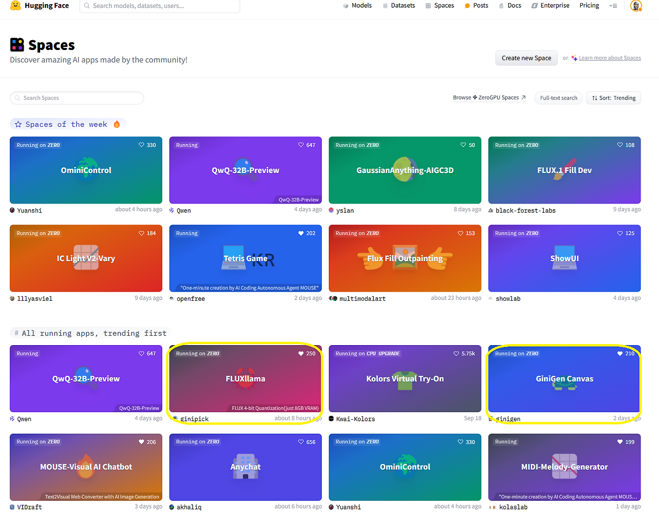The width and height of the screenshot is (659, 512).
Task: Open the FLUXllama space card
Action: point(246,379)
